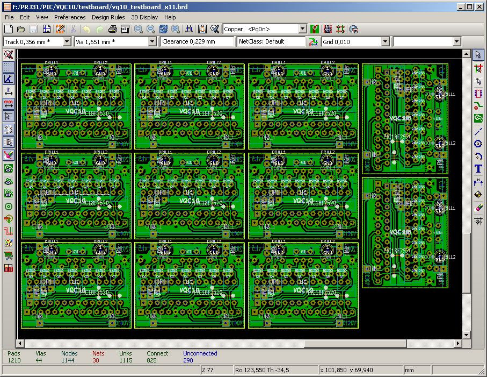Toggle general ratsnest display
The height and width of the screenshot is (377, 487).
click(9, 130)
